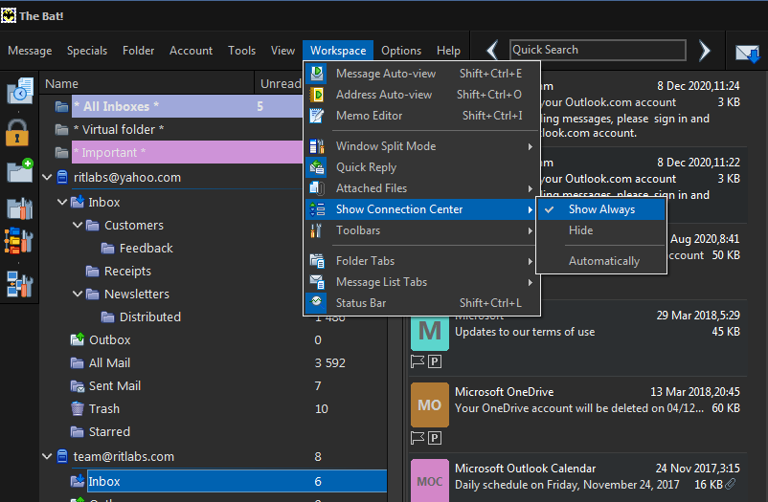
Task: Click the Status Bar menu icon
Action: tap(317, 302)
